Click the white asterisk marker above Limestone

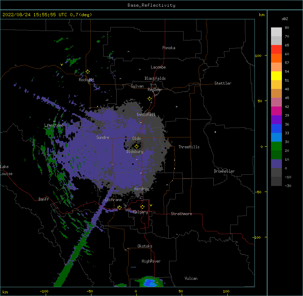pyautogui.click(x=54, y=122)
